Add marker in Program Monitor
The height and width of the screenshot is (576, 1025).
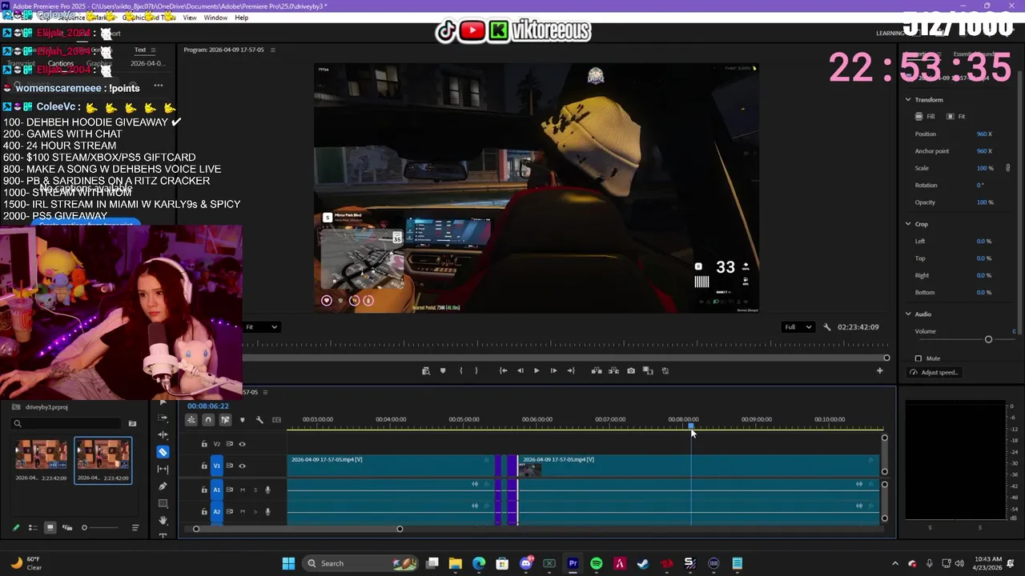pyautogui.click(x=443, y=370)
